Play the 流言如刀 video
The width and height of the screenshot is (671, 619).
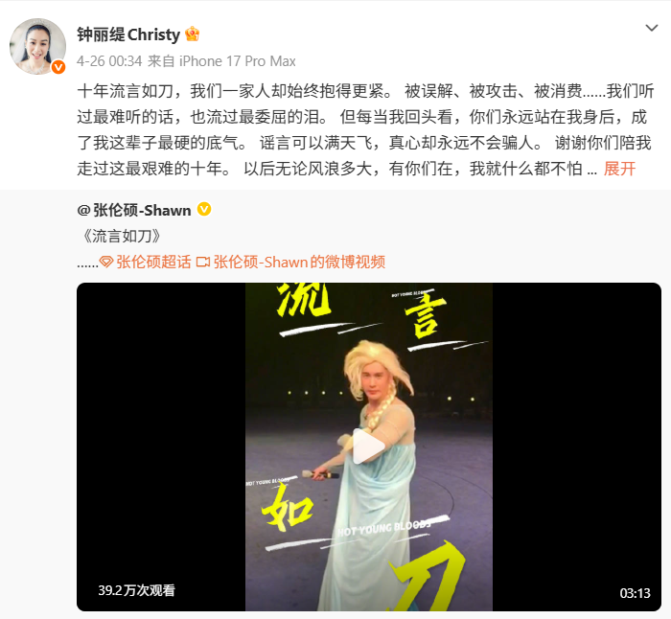(368, 447)
